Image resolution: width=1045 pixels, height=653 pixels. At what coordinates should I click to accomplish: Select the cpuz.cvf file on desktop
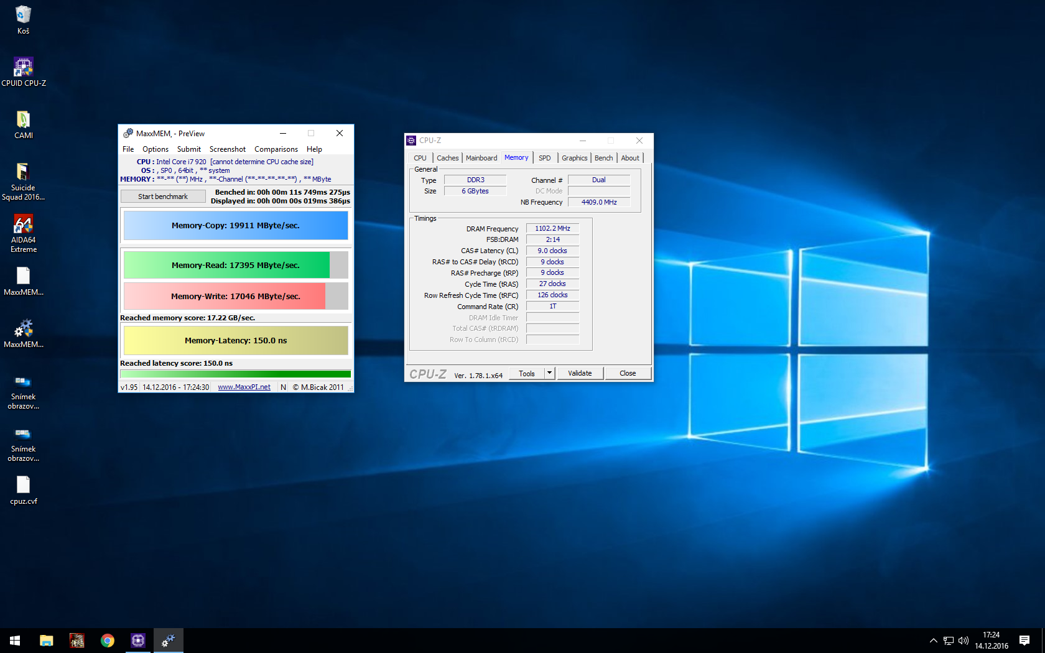point(23,490)
